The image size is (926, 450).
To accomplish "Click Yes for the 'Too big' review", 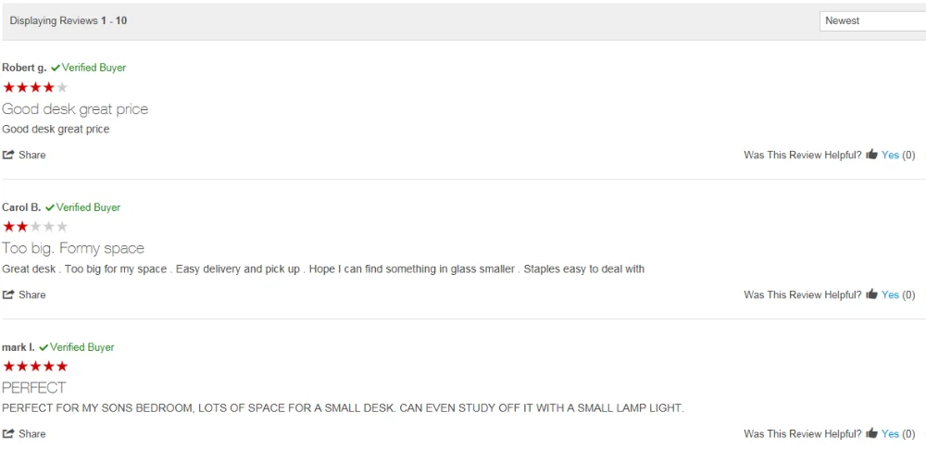I will [890, 294].
